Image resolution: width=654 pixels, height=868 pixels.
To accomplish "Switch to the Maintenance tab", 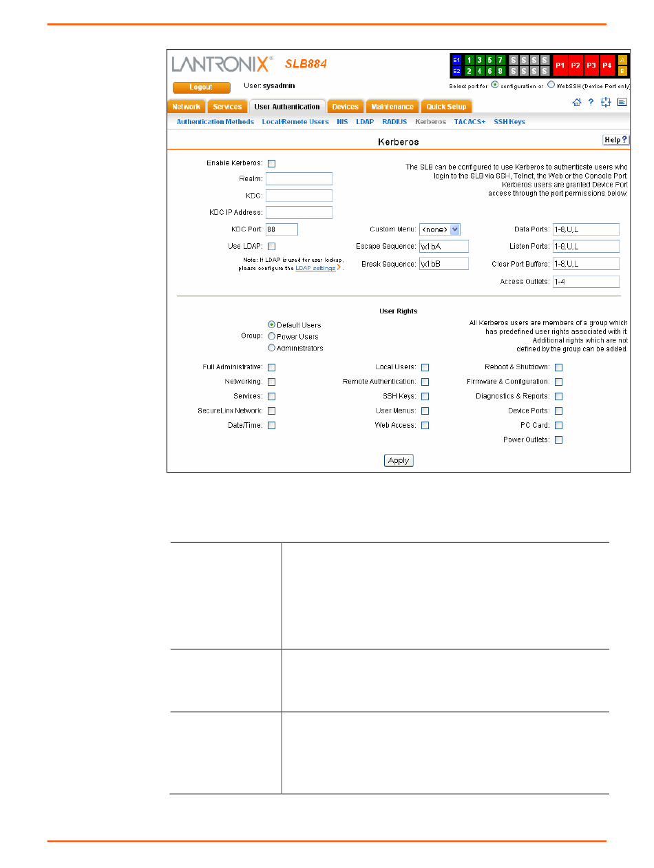I will [392, 107].
